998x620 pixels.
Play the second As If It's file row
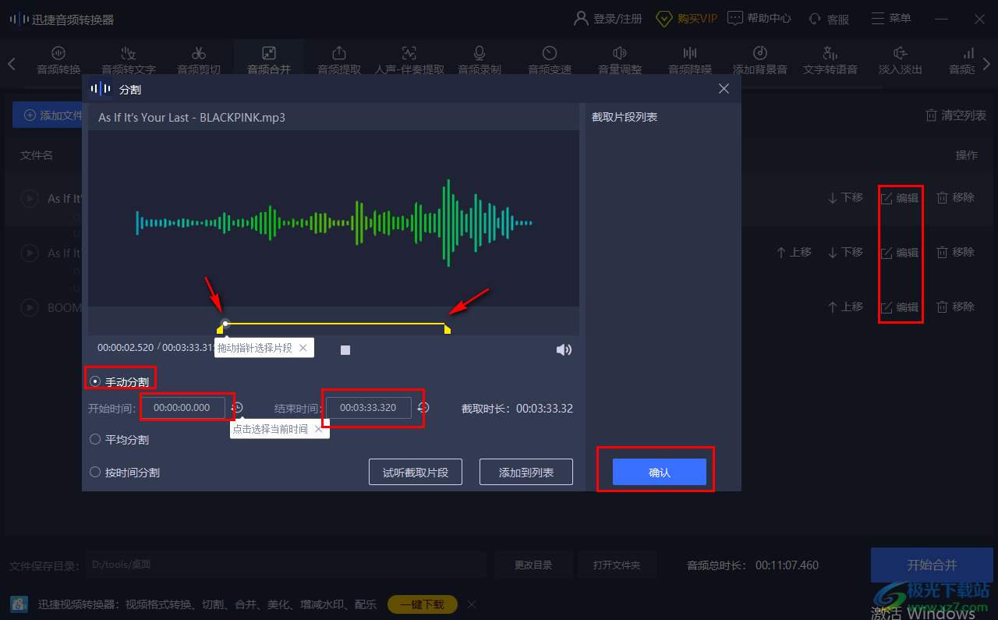click(29, 253)
